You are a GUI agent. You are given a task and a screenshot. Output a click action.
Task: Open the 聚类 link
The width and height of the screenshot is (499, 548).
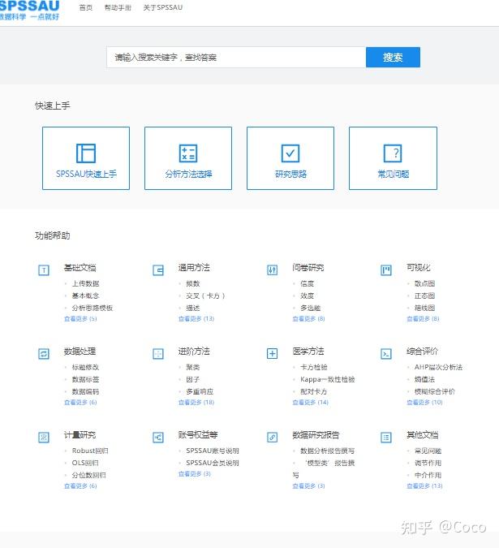pos(193,367)
